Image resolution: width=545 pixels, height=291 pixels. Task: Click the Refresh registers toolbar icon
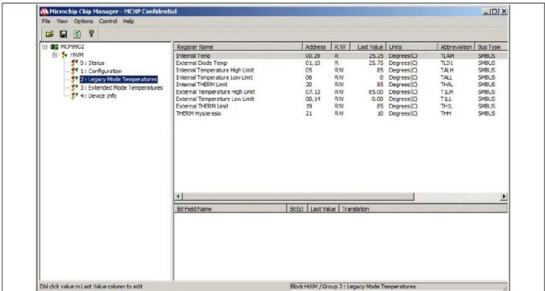click(x=77, y=34)
